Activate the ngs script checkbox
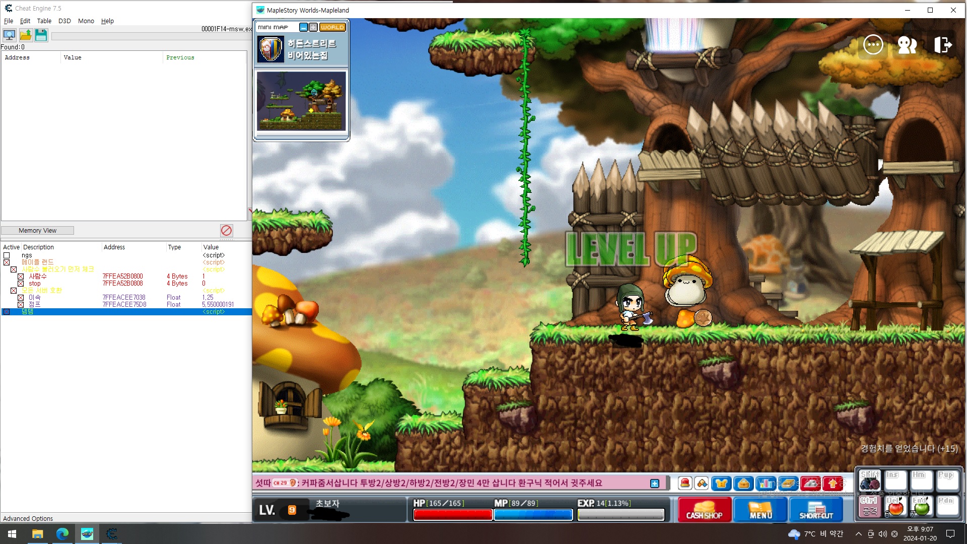967x544 pixels. (x=7, y=255)
